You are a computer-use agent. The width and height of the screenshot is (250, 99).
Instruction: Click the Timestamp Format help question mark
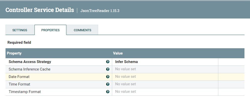point(108,92)
